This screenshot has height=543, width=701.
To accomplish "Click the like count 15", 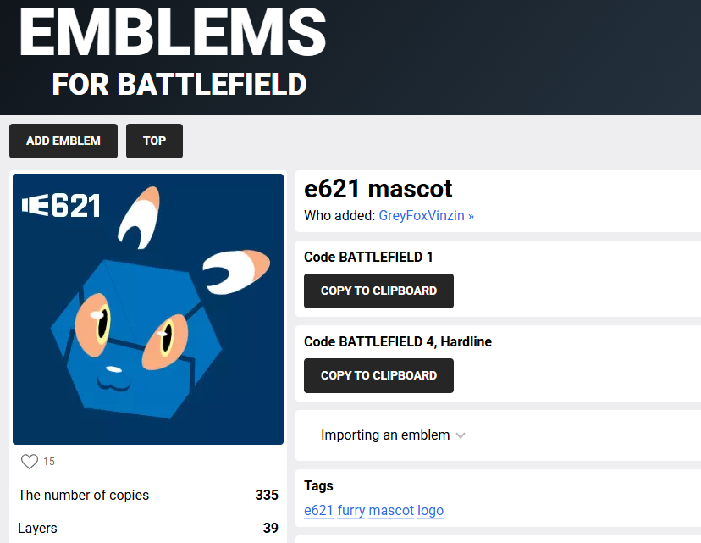I will coord(49,462).
